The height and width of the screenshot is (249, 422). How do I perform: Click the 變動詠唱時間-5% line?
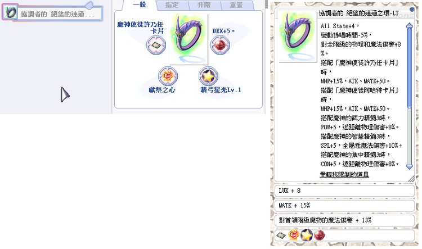(346, 35)
